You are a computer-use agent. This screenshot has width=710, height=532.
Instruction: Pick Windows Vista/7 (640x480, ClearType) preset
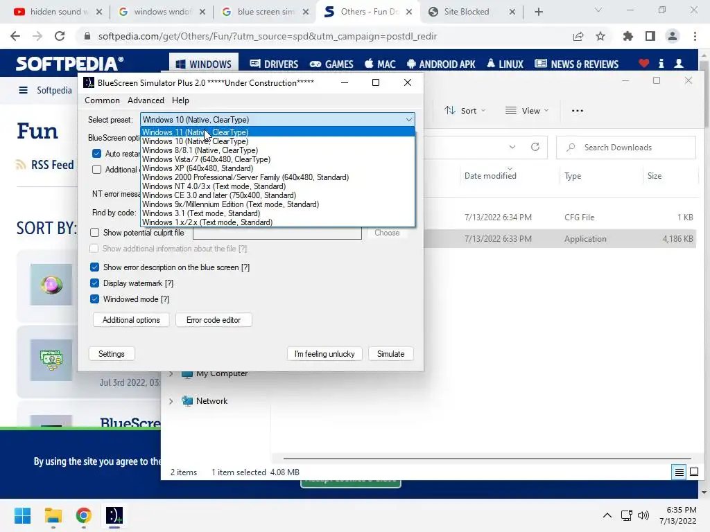coord(277,159)
